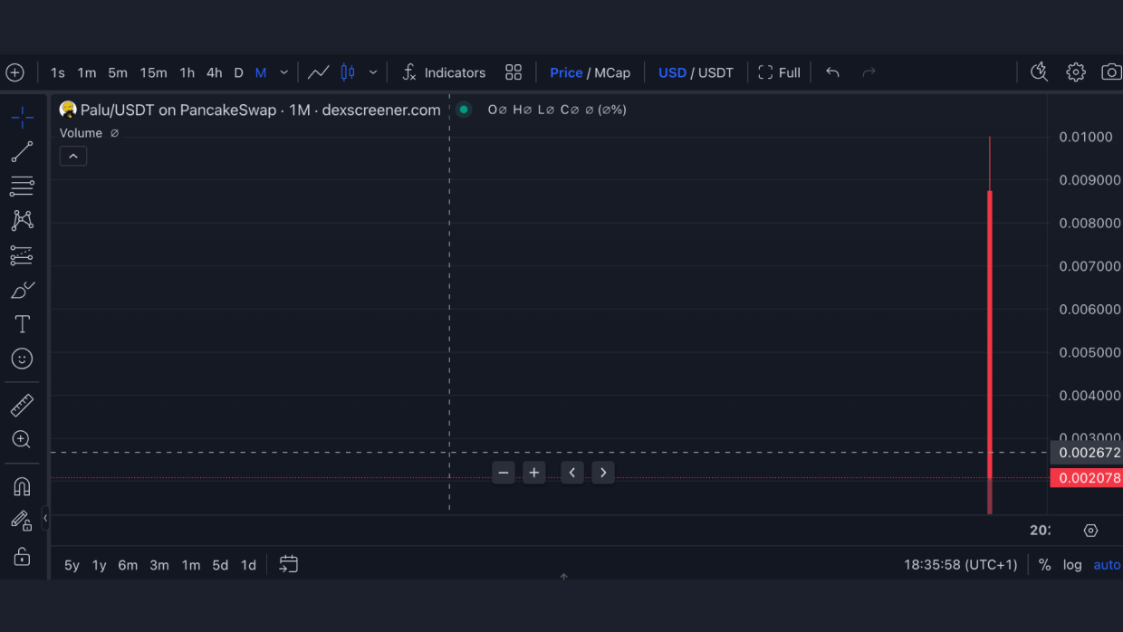Open the layout grid templates icon
Viewport: 1123px width, 632px height.
coord(514,72)
